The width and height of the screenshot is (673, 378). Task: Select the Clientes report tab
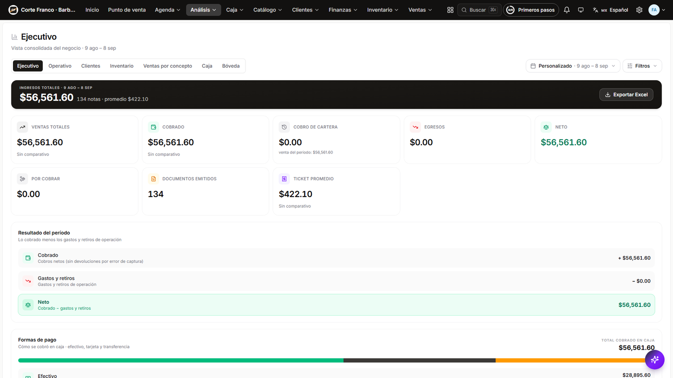click(x=91, y=66)
